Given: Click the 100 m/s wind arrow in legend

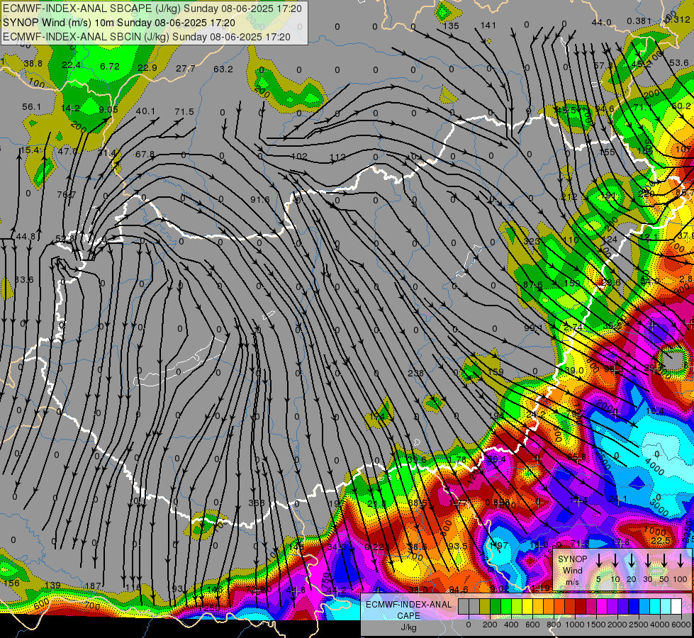Looking at the screenshot, I should 681,561.
